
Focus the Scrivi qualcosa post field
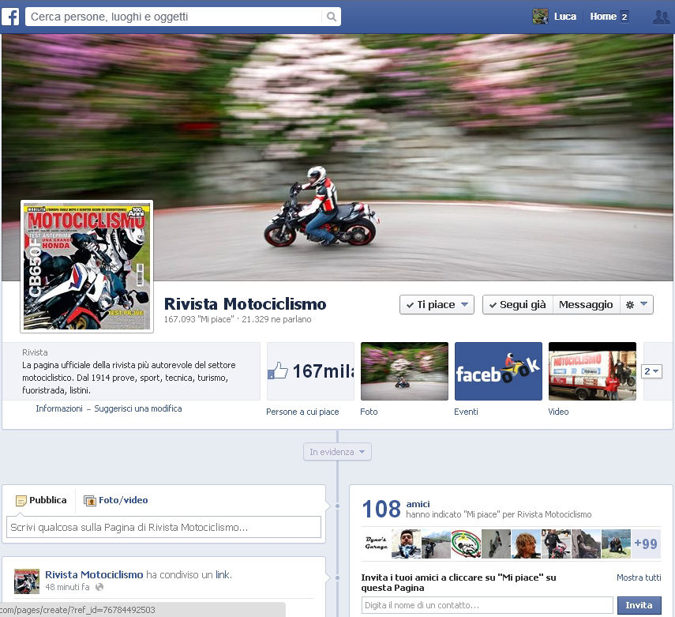[x=163, y=527]
